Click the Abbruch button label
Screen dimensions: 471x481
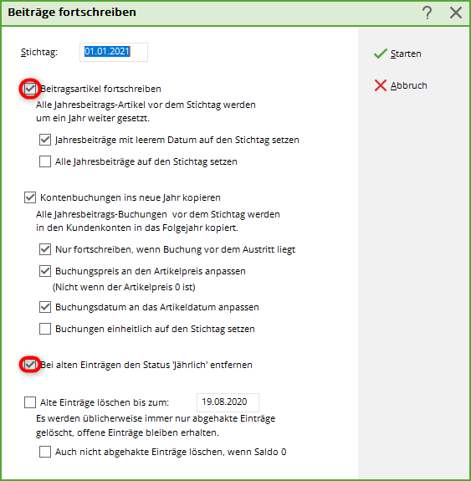coord(409,85)
